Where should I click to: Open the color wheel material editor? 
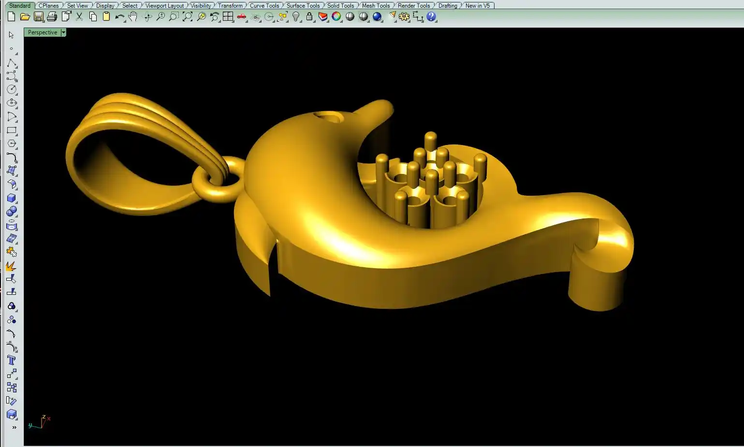(x=336, y=17)
